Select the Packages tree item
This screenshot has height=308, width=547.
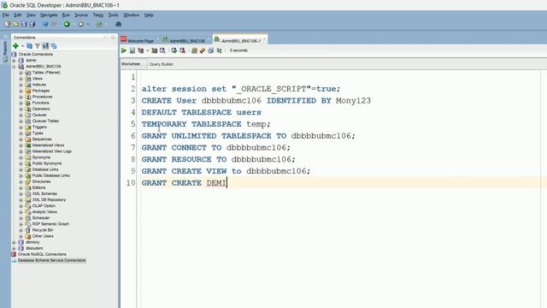tap(40, 91)
